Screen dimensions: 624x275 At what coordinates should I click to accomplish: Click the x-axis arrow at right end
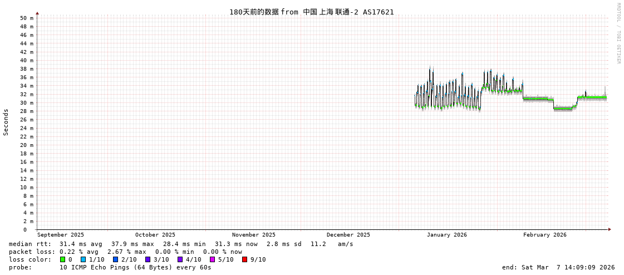click(x=610, y=229)
